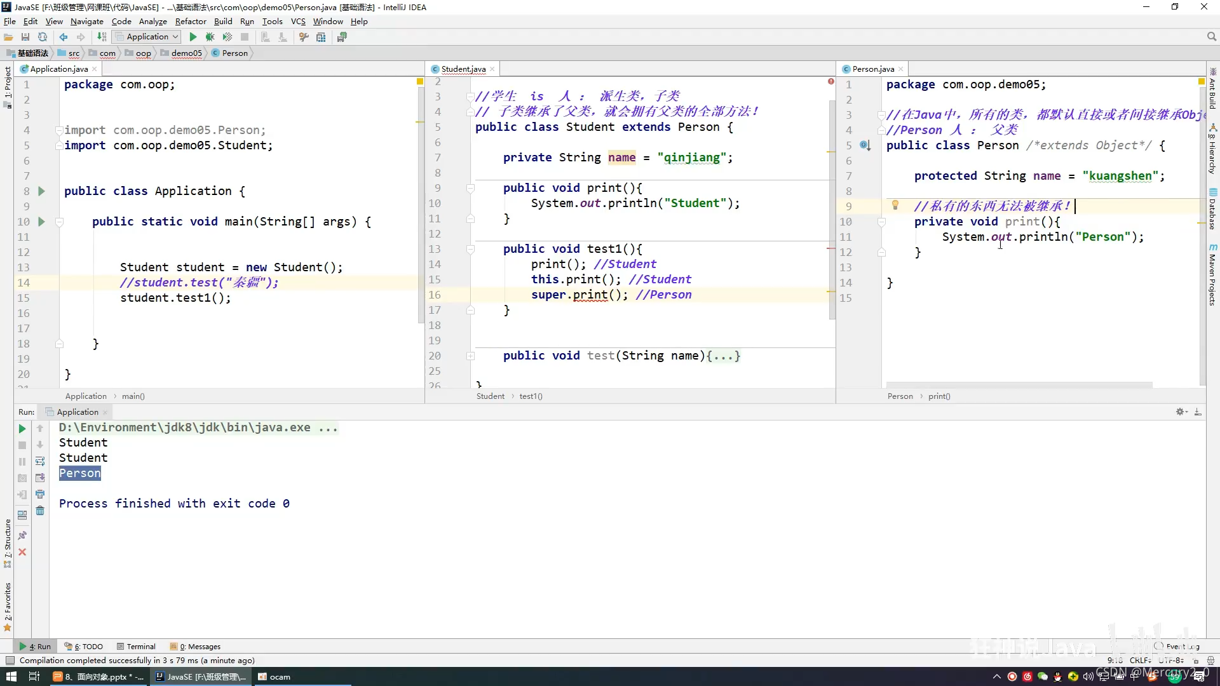The image size is (1220, 686).
Task: Open the VCS menu
Action: coord(298,21)
